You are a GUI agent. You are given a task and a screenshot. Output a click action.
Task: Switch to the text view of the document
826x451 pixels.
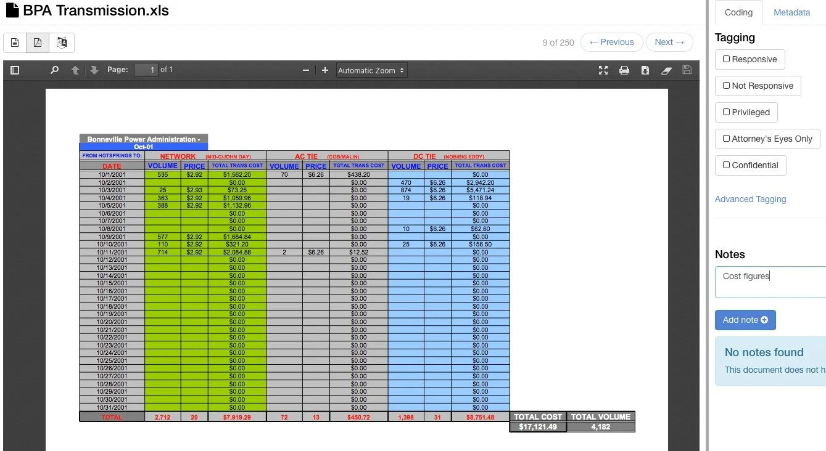pos(14,43)
